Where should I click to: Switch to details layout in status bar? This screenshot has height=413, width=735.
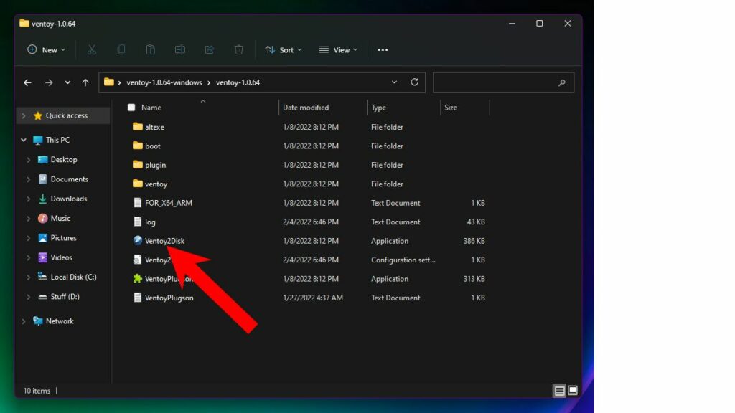coord(558,390)
